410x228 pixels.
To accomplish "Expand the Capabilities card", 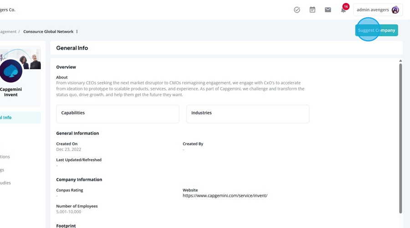I will pos(118,114).
